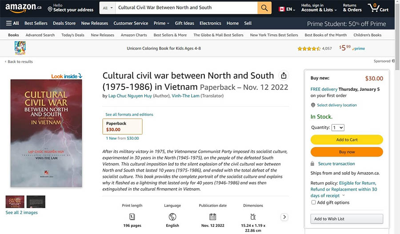
Task: Click the second book thumbnail image
Action: coord(36,202)
